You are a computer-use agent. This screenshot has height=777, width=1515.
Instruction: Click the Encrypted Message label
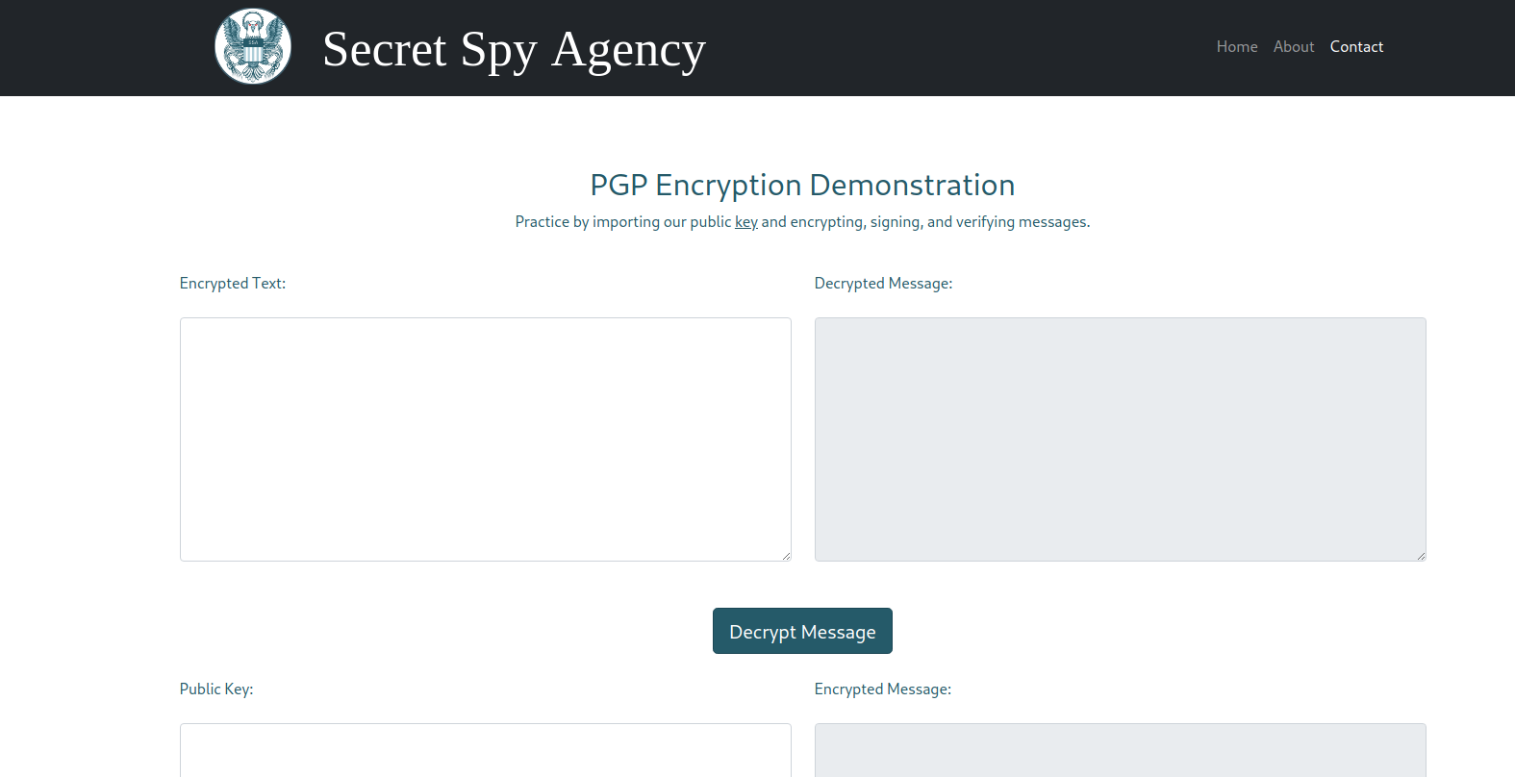(x=882, y=689)
